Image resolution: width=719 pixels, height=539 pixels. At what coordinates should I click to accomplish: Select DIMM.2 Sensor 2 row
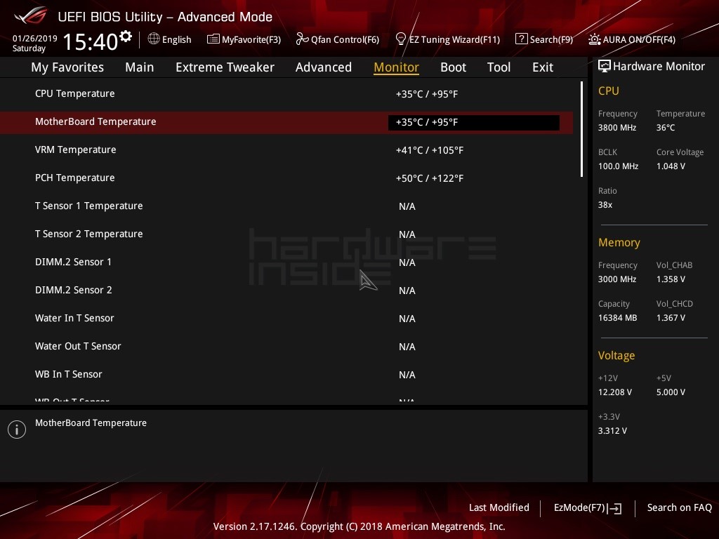286,291
